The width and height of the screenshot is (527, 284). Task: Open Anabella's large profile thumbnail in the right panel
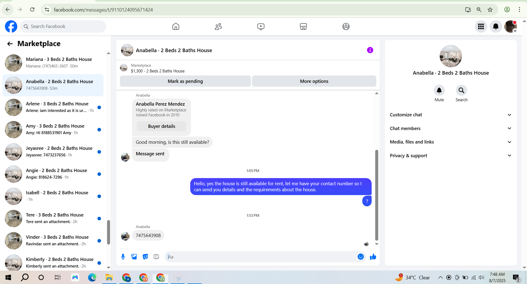[451, 56]
